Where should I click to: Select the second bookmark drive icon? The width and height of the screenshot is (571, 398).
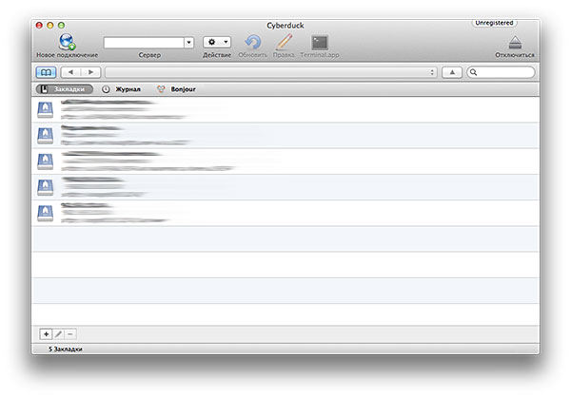[45, 136]
